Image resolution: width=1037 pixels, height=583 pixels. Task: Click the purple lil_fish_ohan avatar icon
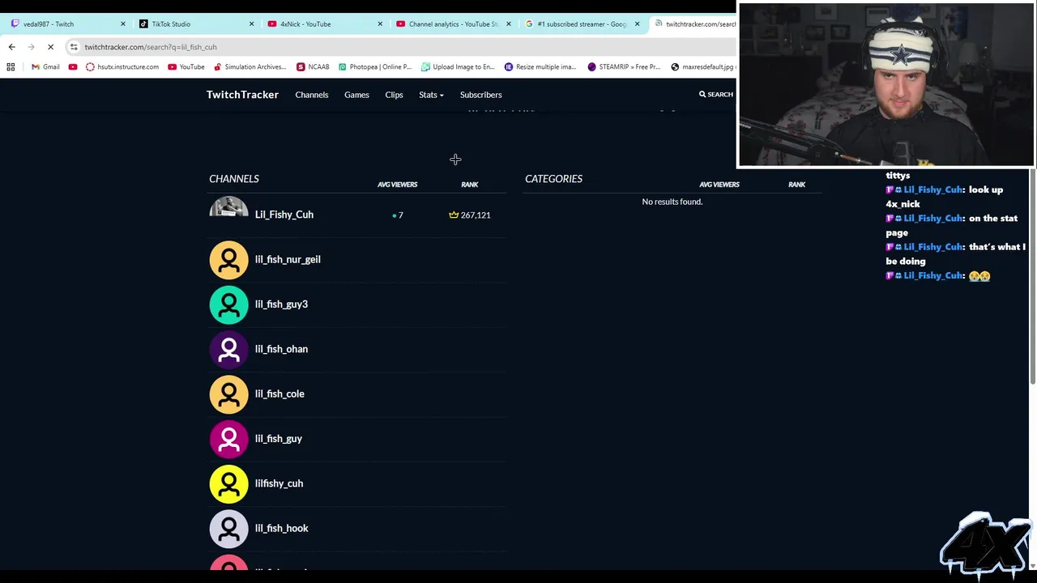228,349
